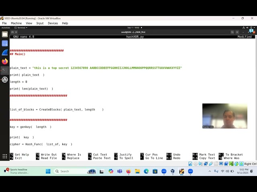The height and width of the screenshot is (192, 257).
Task: Click the 'list_of_blocks = CreateBlocks' line
Action: (x=57, y=110)
